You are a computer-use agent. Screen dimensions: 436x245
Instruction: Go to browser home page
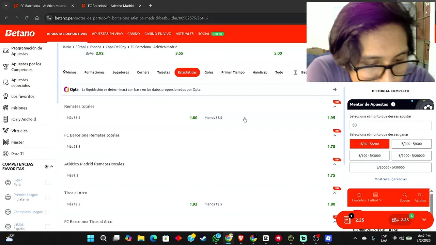(37, 18)
